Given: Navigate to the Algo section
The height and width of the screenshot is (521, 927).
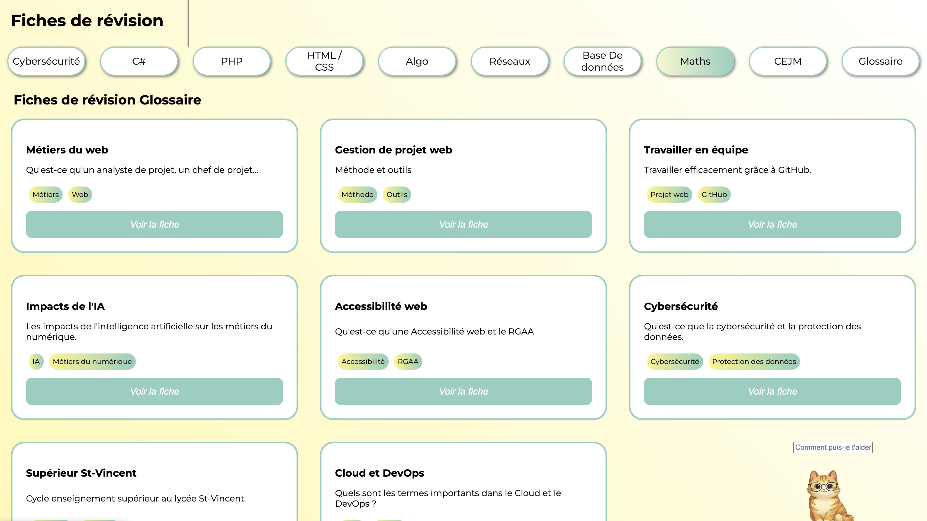Looking at the screenshot, I should [417, 61].
